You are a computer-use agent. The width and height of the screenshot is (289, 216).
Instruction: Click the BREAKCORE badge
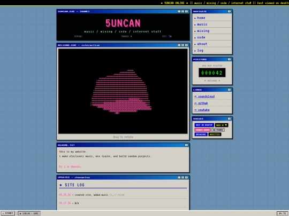click(x=201, y=134)
